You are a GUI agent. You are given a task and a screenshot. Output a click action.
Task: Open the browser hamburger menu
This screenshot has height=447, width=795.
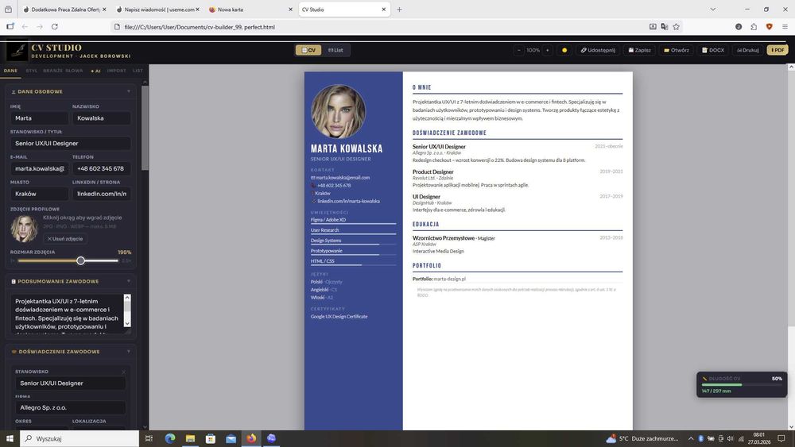tap(785, 27)
